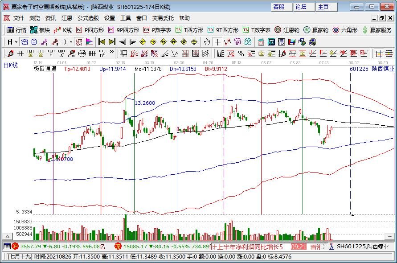This screenshot has height=263, width=397.
Task: Open the 文件 menu
Action: pyautogui.click(x=19, y=18)
